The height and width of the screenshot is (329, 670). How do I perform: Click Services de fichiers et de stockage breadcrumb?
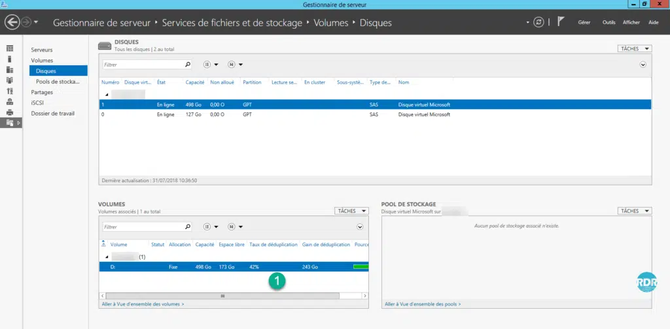pyautogui.click(x=232, y=23)
